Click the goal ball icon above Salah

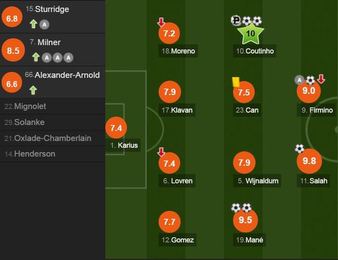[x=300, y=148]
